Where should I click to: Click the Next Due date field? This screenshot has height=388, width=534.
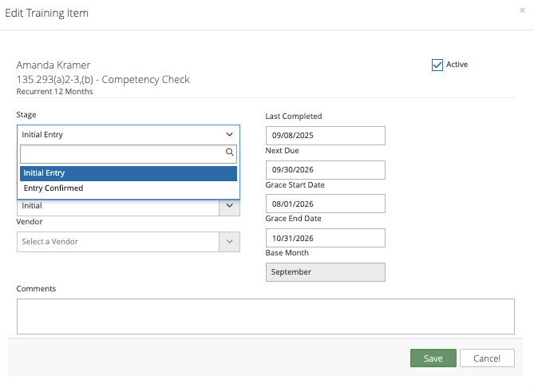tap(326, 170)
